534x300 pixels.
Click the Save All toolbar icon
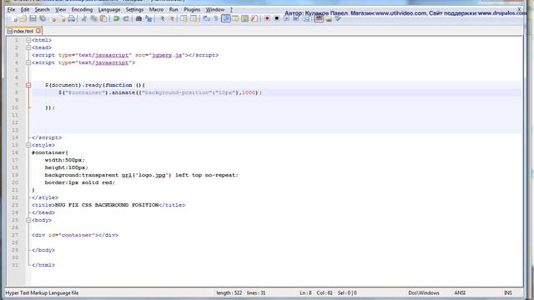pos(43,18)
